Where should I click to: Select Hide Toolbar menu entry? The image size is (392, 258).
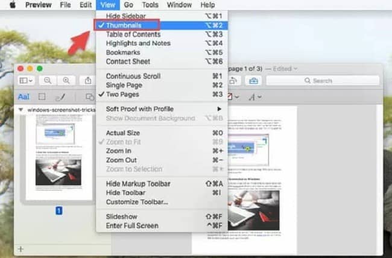[162, 193]
